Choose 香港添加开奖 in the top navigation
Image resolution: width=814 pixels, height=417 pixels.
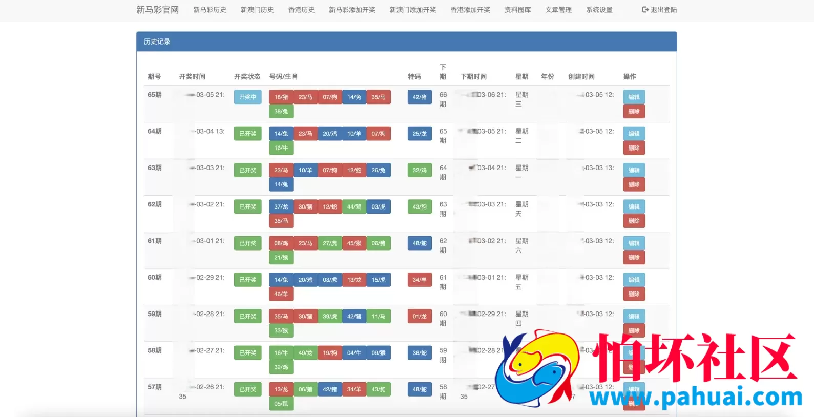point(470,10)
